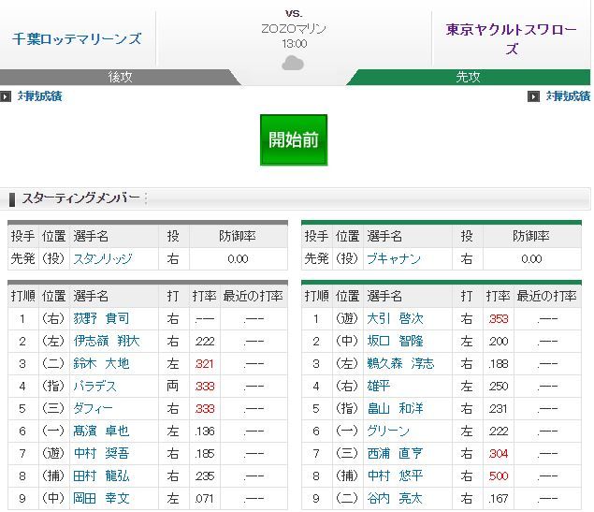Select the 先攻 green tab
The height and width of the screenshot is (512, 594).
(x=469, y=77)
